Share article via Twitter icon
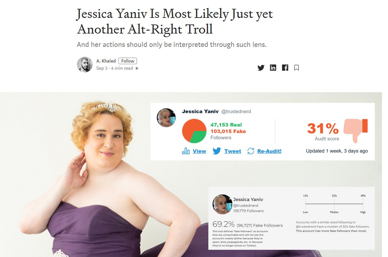The height and width of the screenshot is (257, 388). (x=261, y=68)
